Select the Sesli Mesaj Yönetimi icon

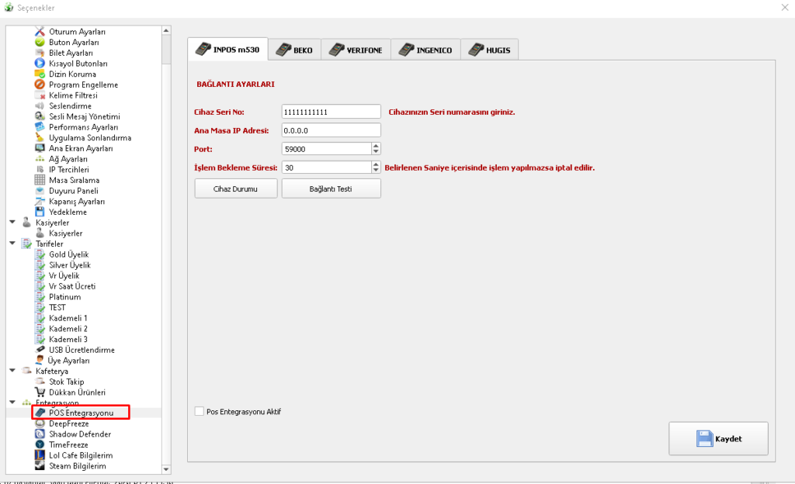[40, 116]
